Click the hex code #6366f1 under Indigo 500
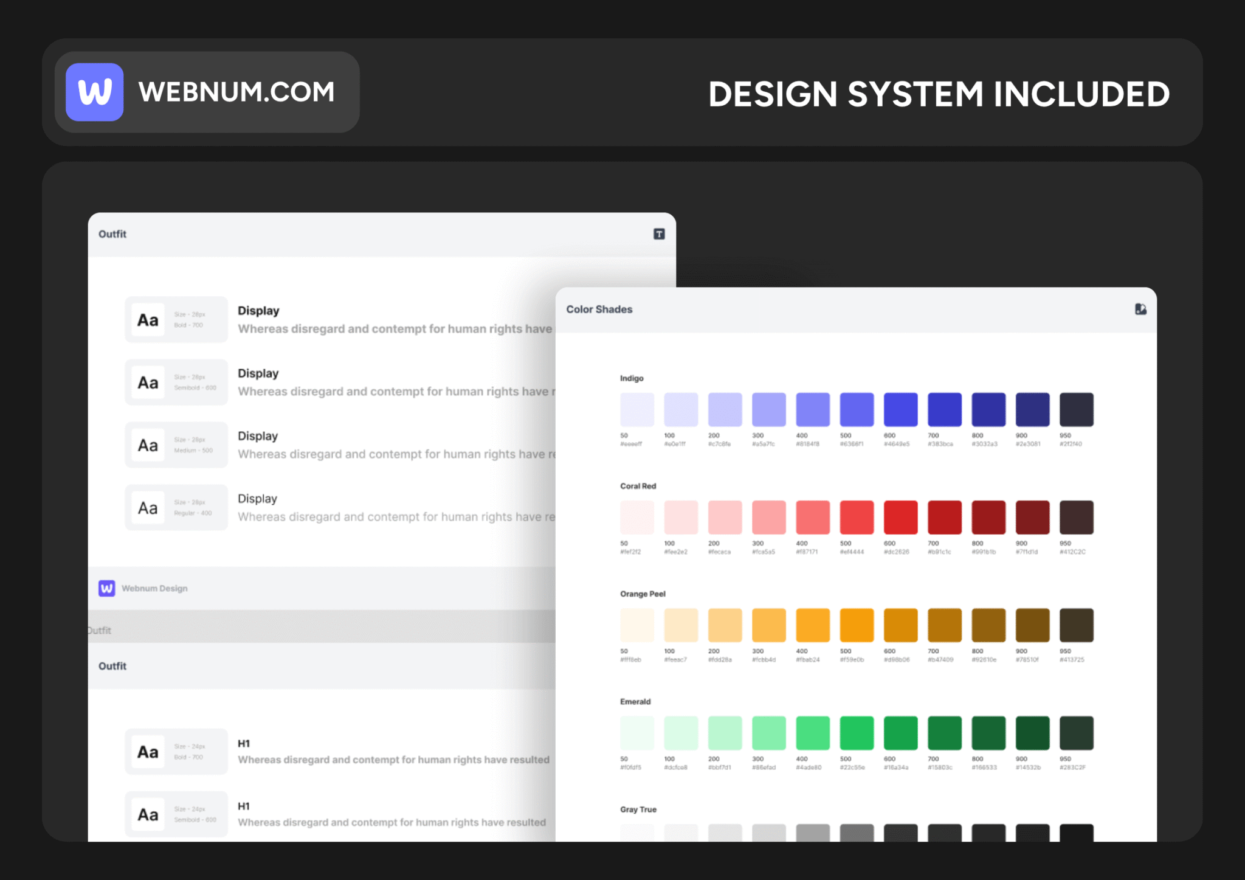 click(851, 444)
